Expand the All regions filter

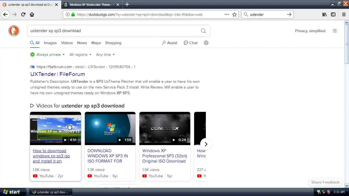pos(80,54)
